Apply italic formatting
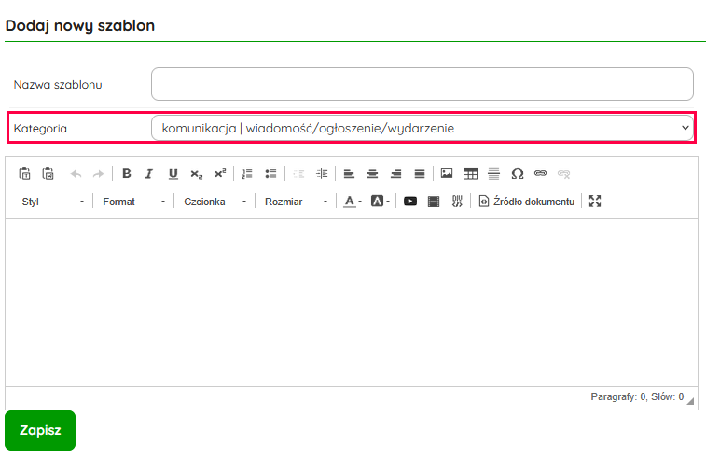 click(x=149, y=174)
